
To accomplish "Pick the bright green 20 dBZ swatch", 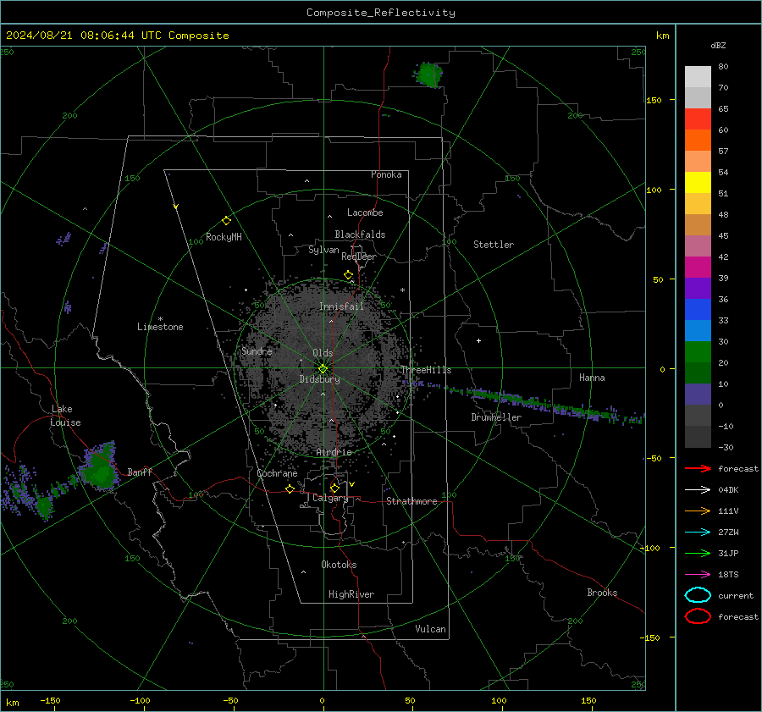I will [x=698, y=351].
